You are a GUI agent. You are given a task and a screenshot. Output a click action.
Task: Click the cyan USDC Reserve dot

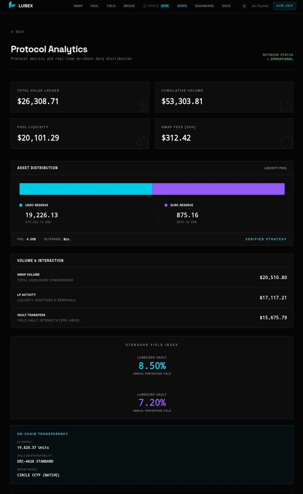(x=21, y=205)
